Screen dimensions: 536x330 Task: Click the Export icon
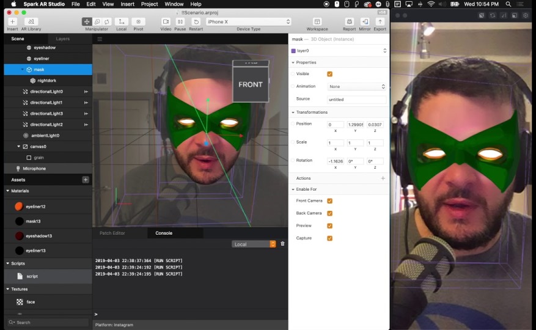380,21
